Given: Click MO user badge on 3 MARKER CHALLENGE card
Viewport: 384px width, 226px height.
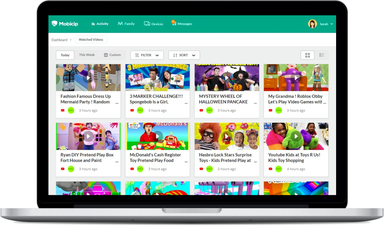Looking at the screenshot, I should click(140, 110).
